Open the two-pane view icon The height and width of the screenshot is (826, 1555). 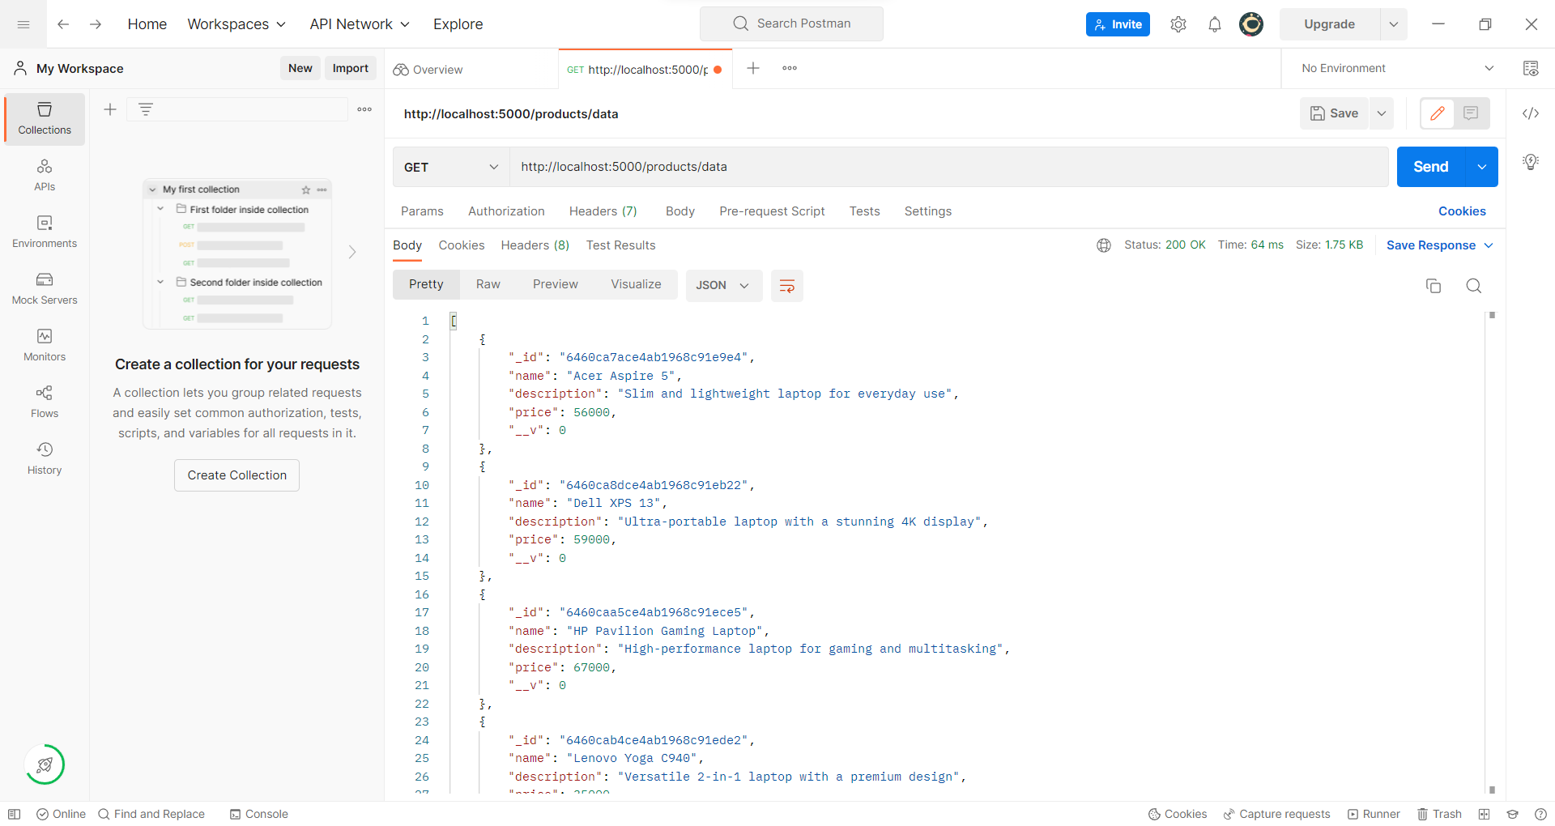coord(1484,814)
